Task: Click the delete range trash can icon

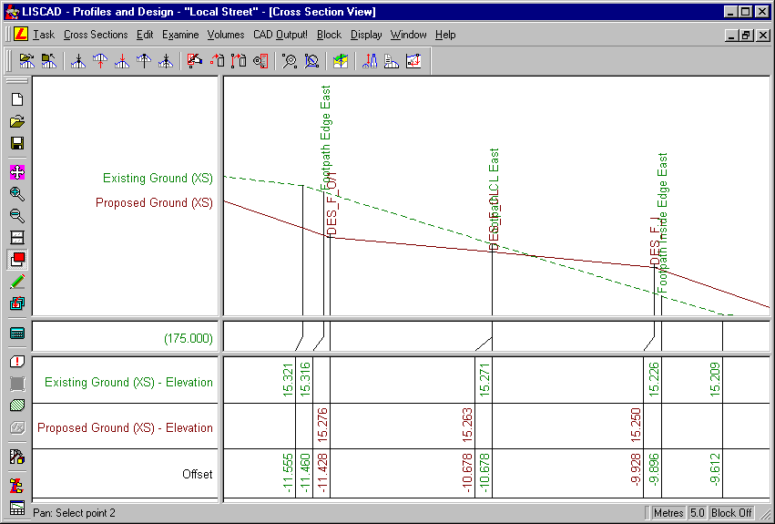Action: [x=239, y=61]
